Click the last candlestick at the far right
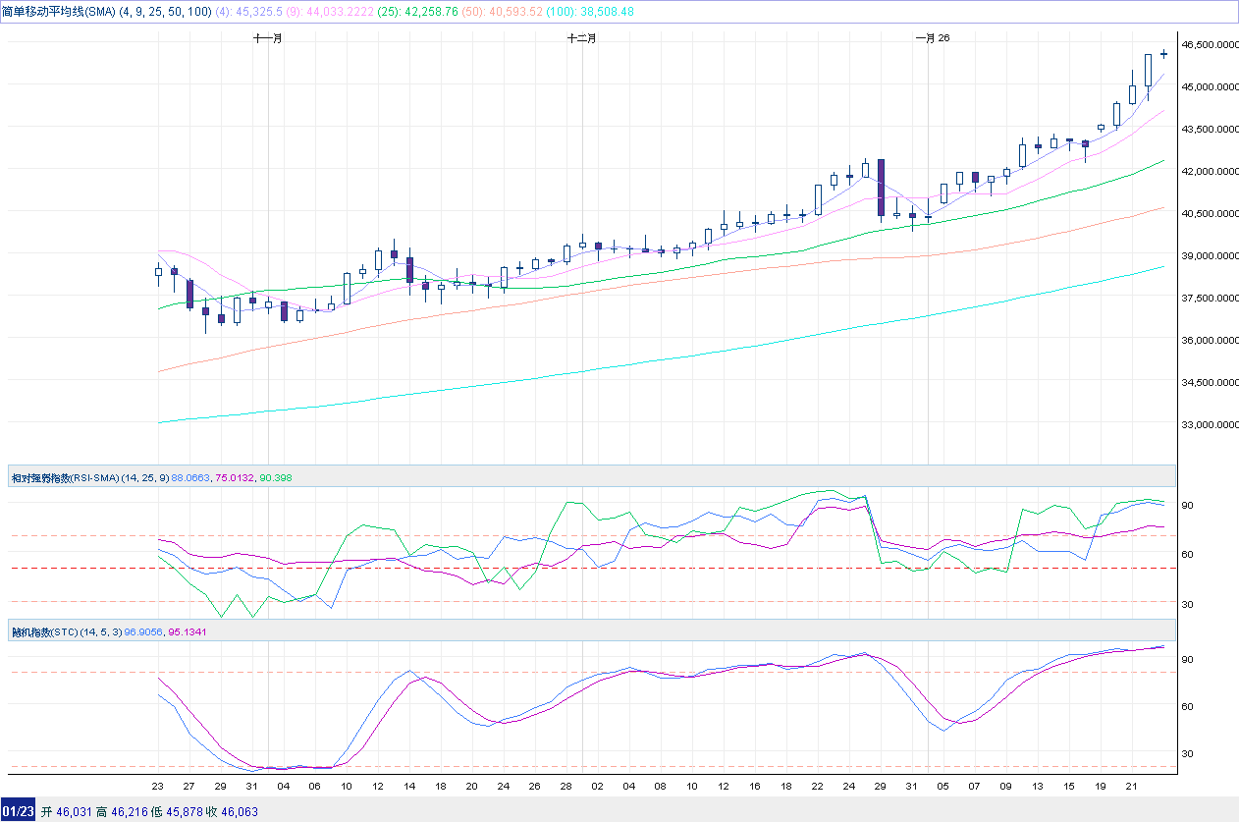 [1163, 54]
